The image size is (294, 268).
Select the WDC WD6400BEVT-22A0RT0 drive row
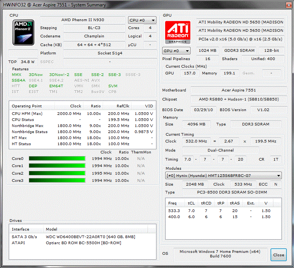(x=83, y=237)
